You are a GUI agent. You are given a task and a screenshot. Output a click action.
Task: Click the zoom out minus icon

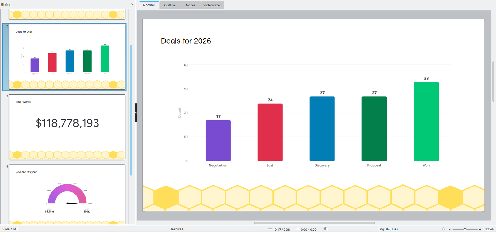click(449, 229)
